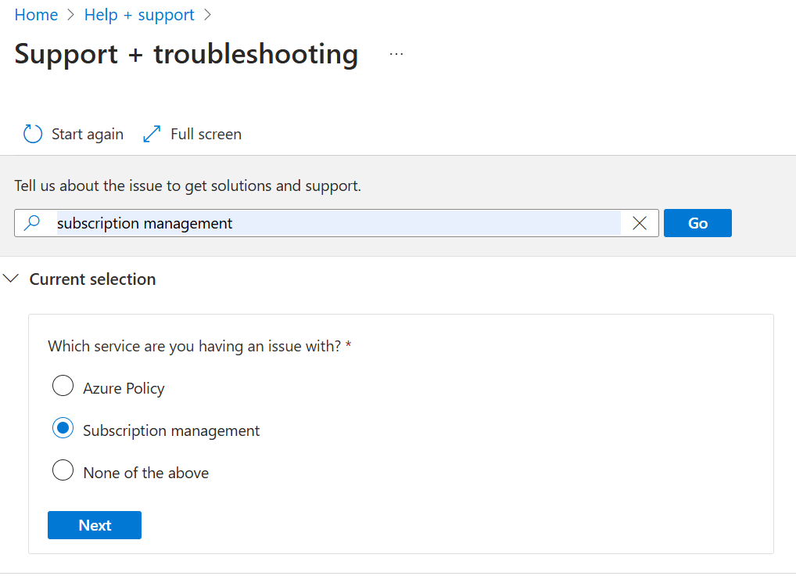Image resolution: width=796 pixels, height=576 pixels.
Task: Click the None of the above option label
Action: pos(145,473)
